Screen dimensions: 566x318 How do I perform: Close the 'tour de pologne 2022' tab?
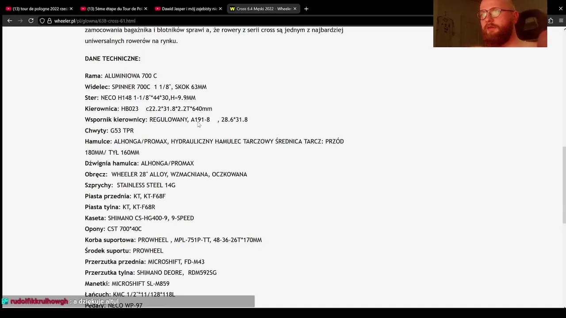pos(71,9)
